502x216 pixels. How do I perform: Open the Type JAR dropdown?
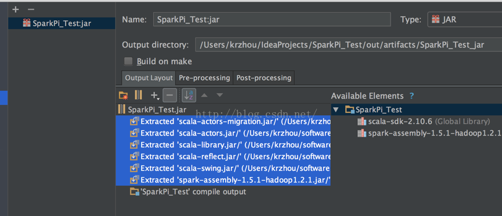[464, 20]
